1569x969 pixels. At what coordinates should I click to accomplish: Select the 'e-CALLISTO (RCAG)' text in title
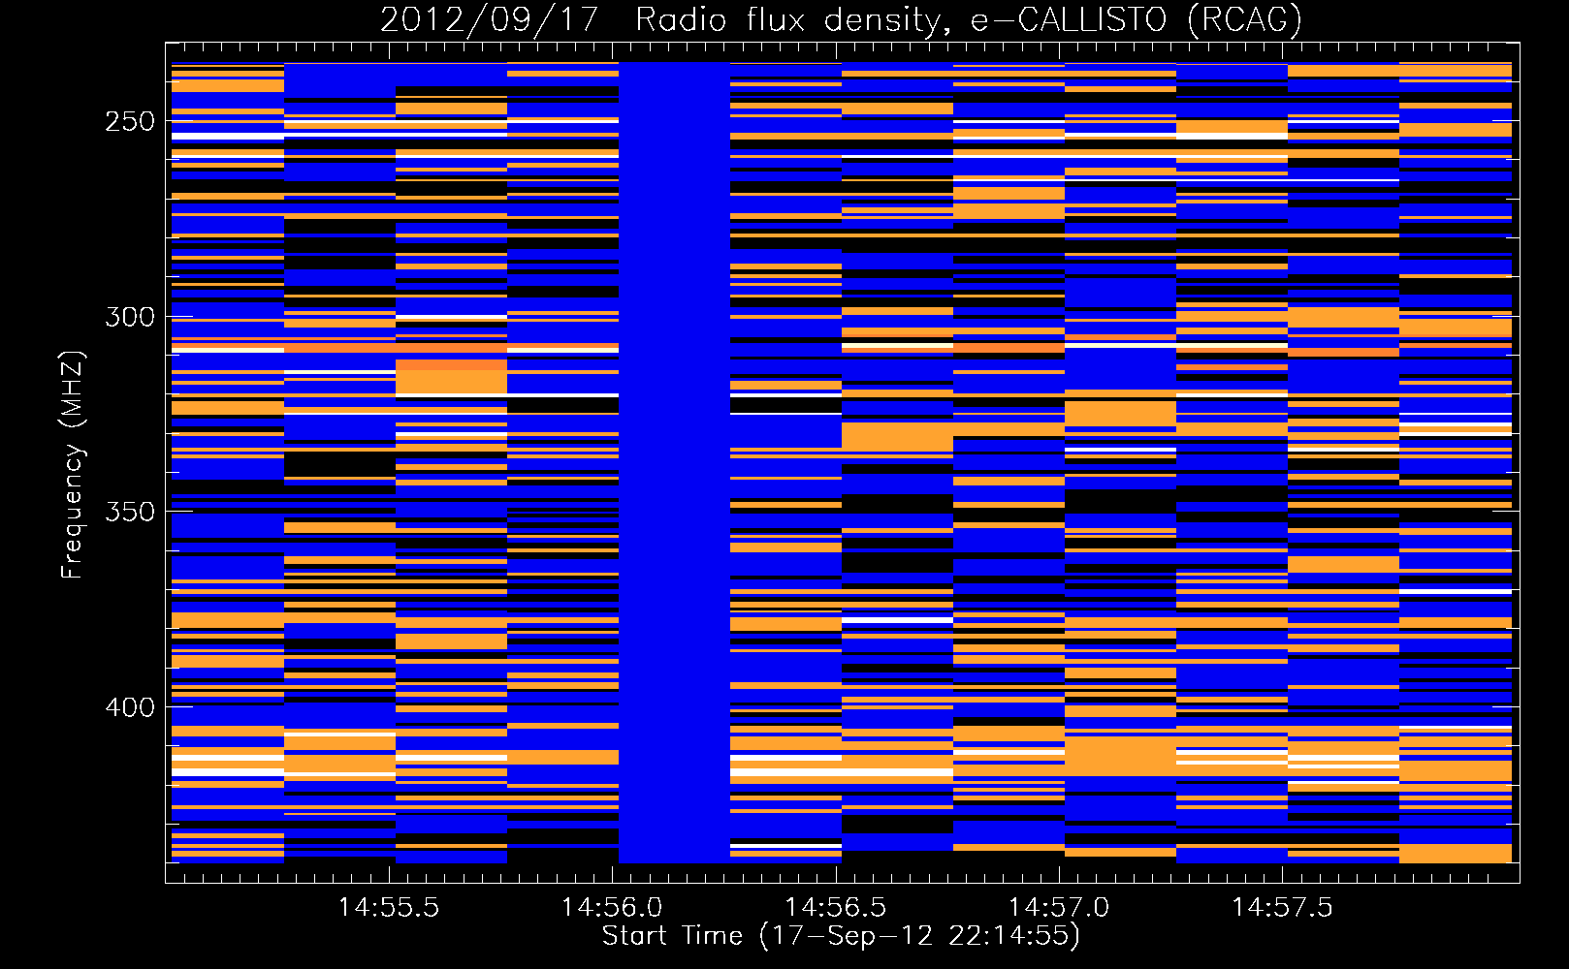[1137, 20]
